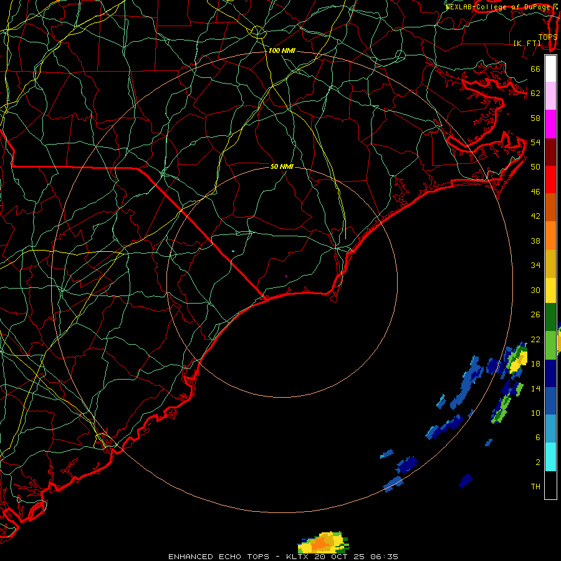561x561 pixels.
Task: Click the bright red legend swatch
Action: [550, 180]
